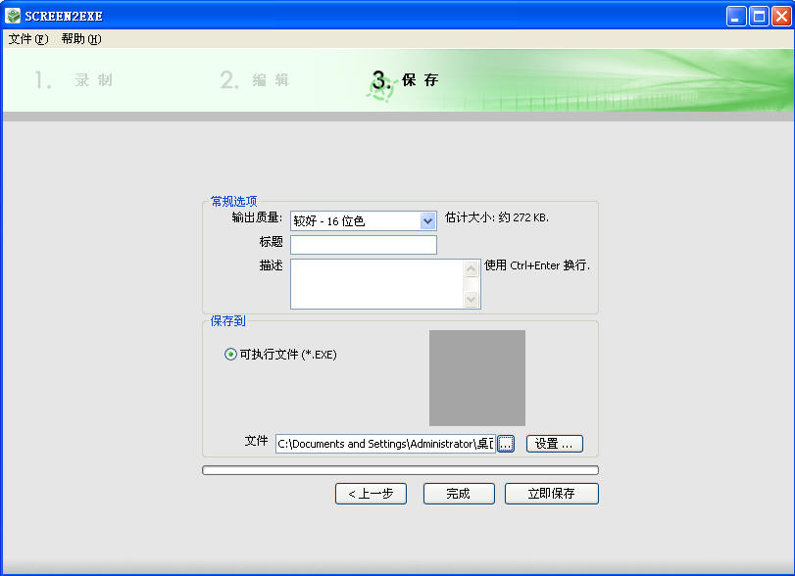
Task: Click the gray preview thumbnail
Action: pos(477,378)
